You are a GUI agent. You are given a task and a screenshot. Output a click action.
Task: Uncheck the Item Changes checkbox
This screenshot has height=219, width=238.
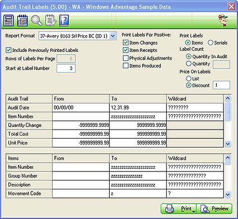pyautogui.click(x=125, y=42)
